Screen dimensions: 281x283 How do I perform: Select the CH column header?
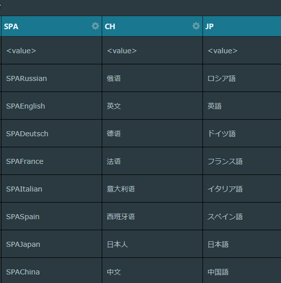coord(152,26)
